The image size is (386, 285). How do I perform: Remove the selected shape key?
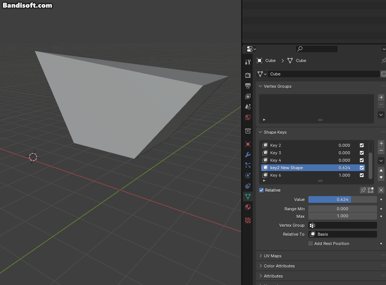click(381, 151)
